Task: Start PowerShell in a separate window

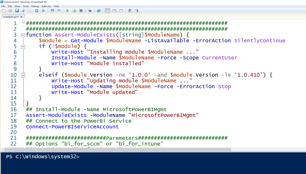Action: click(x=98, y=11)
